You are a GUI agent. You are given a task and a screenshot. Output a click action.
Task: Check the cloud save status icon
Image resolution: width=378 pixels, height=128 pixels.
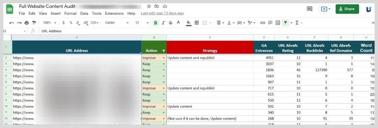(x=165, y=6)
